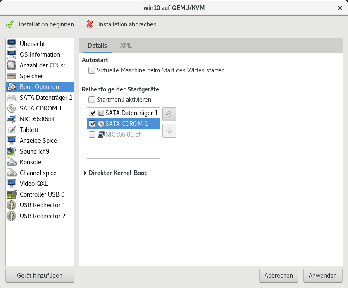Screen dimensions: 348x288
Task: Select NIC :66:86:bf text in sidebar
Action: [38, 119]
